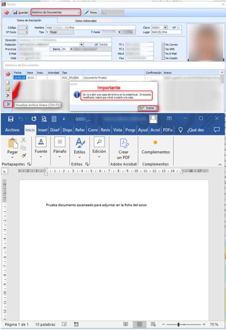Click the Format Painter brush icon
Screen dimensions: 226x330
23,155
